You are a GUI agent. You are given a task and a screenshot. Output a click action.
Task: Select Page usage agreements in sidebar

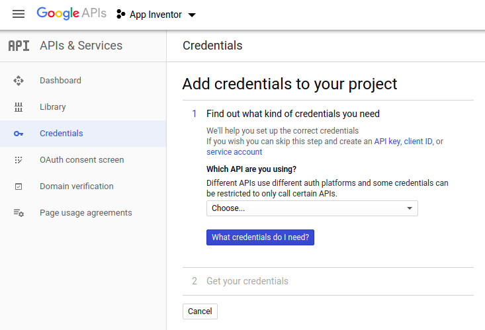point(85,213)
